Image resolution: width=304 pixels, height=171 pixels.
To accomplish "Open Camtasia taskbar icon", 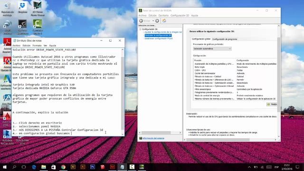I will click(132, 167).
